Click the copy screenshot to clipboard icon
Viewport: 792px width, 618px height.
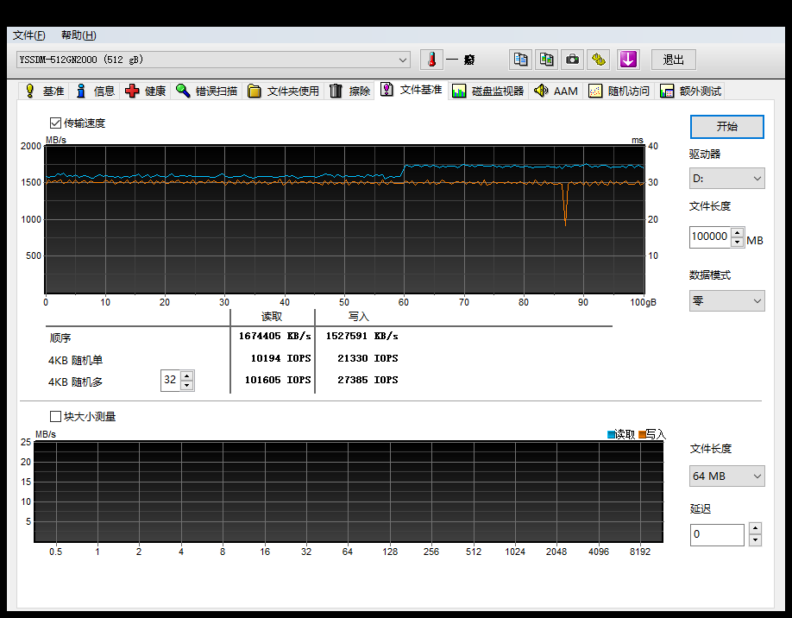click(546, 60)
